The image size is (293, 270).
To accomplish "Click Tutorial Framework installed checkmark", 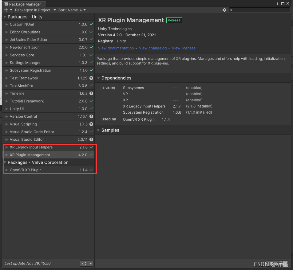I will click(91, 101).
